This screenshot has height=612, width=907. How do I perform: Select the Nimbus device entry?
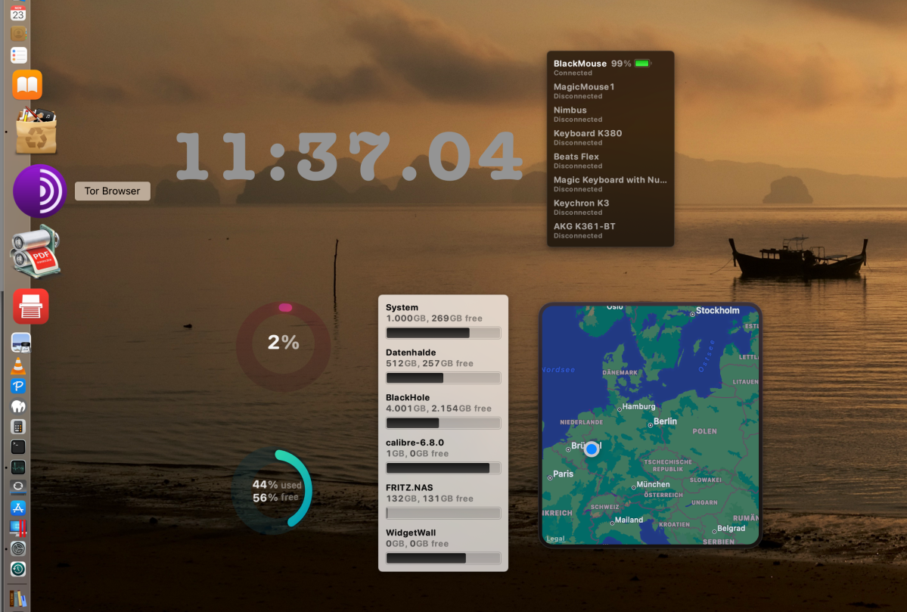click(x=610, y=114)
